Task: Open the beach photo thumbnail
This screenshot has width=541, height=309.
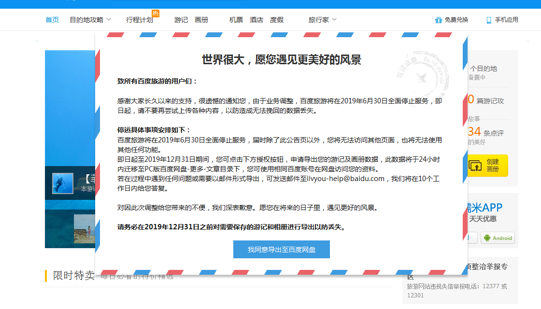Action: tap(85, 229)
